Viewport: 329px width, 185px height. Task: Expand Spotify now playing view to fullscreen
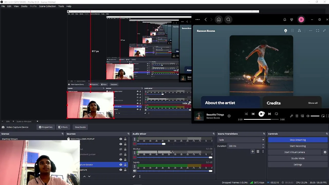317,31
